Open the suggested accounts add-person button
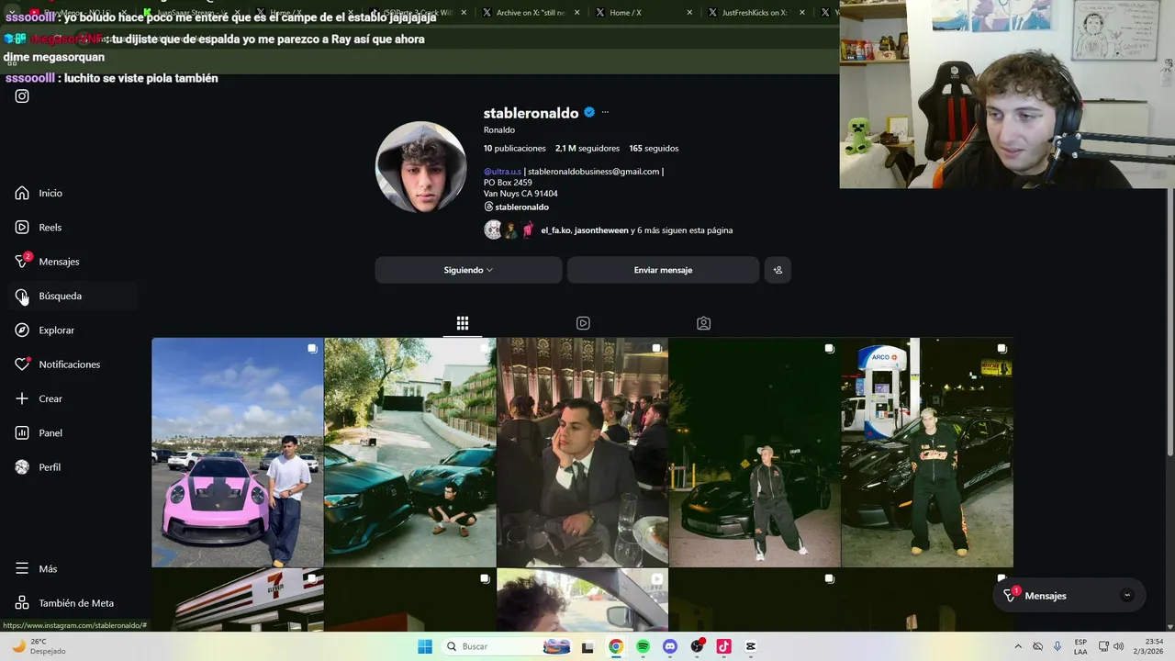The width and height of the screenshot is (1175, 661). click(x=778, y=270)
